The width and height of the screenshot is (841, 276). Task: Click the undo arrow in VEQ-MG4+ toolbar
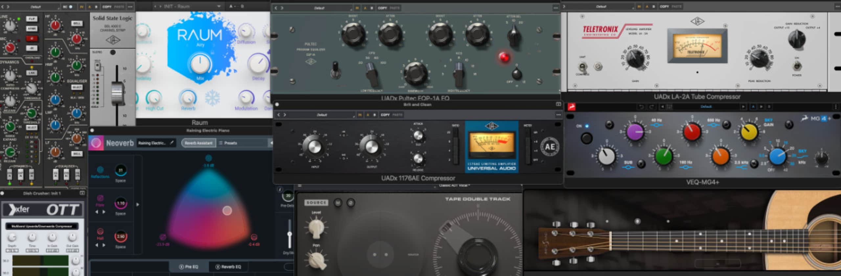pyautogui.click(x=641, y=107)
